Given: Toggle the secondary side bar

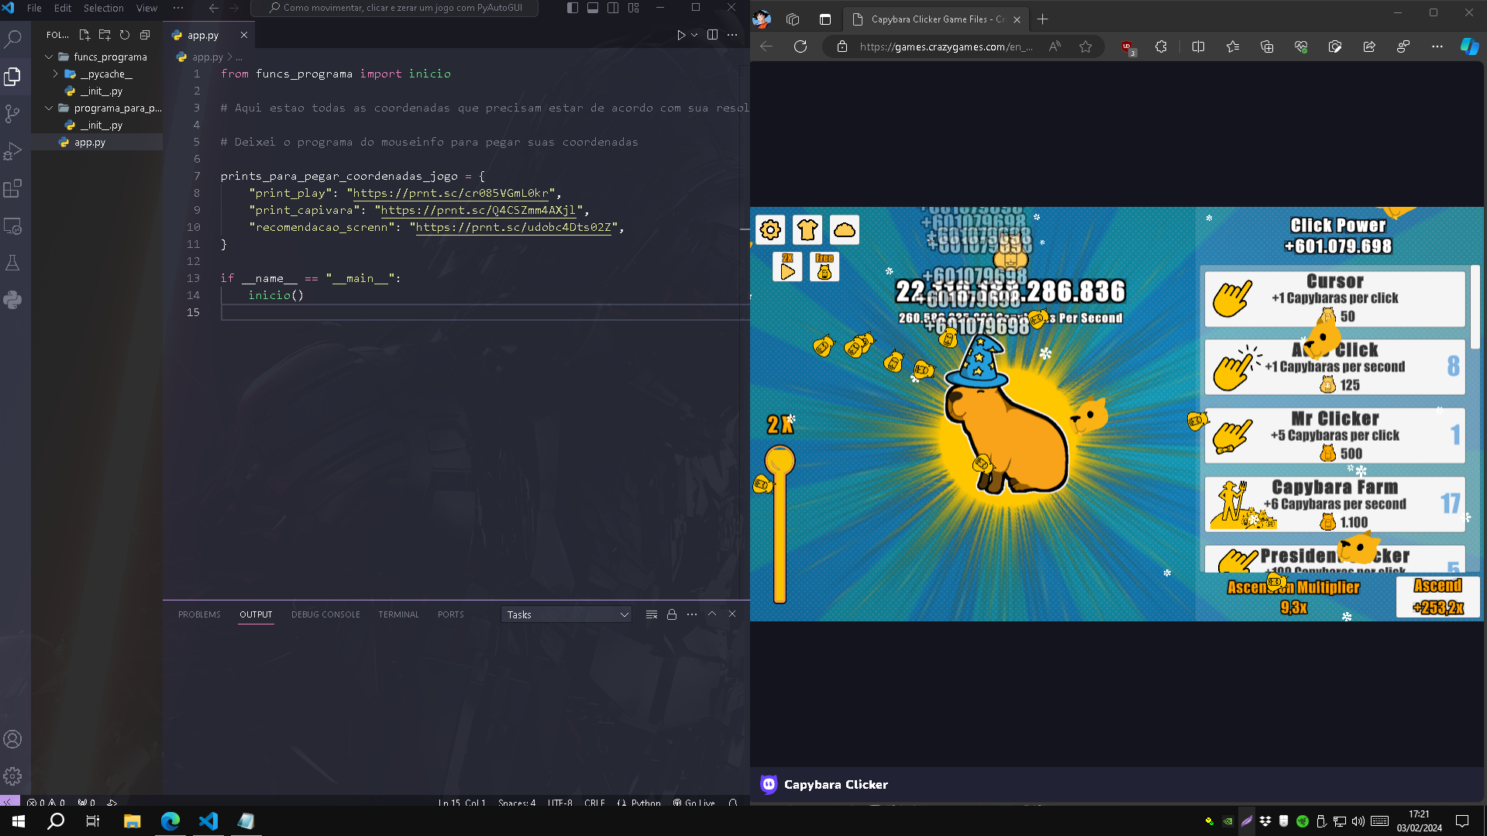Looking at the screenshot, I should point(613,8).
